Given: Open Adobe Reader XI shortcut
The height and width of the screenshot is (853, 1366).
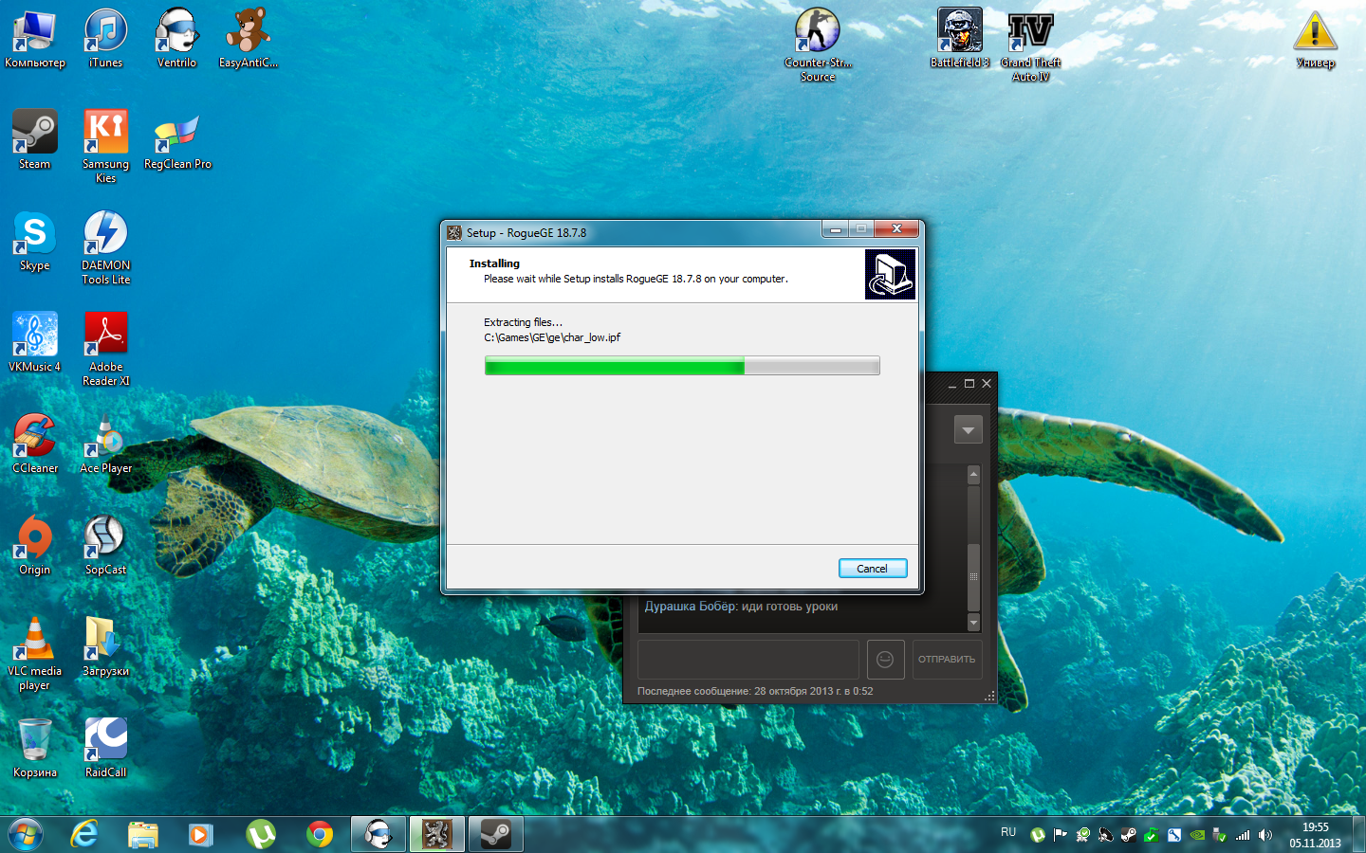Looking at the screenshot, I should point(105,349).
